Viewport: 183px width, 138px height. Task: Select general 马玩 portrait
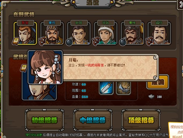point(106,34)
